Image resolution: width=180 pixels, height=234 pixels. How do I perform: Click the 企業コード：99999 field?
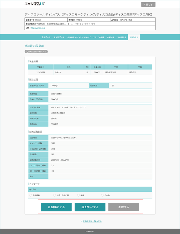click(x=46, y=20)
